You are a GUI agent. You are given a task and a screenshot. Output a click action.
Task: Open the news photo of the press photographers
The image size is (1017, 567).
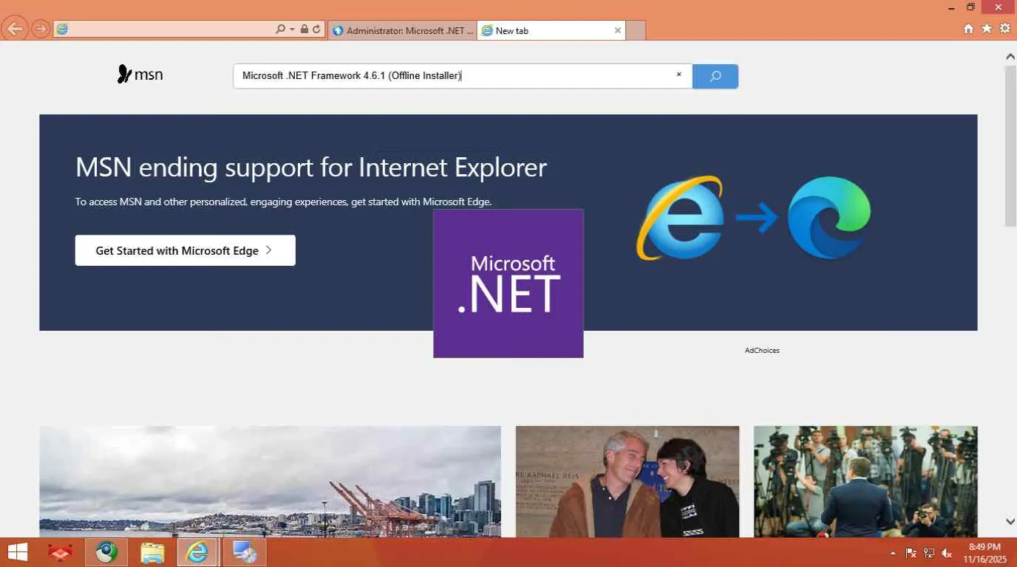click(865, 481)
